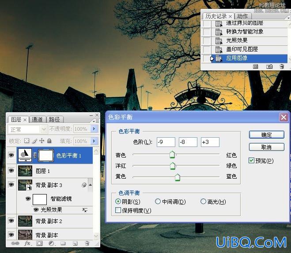Lock image pixels brush icon
This screenshot has height=253, width=291.
point(34,141)
